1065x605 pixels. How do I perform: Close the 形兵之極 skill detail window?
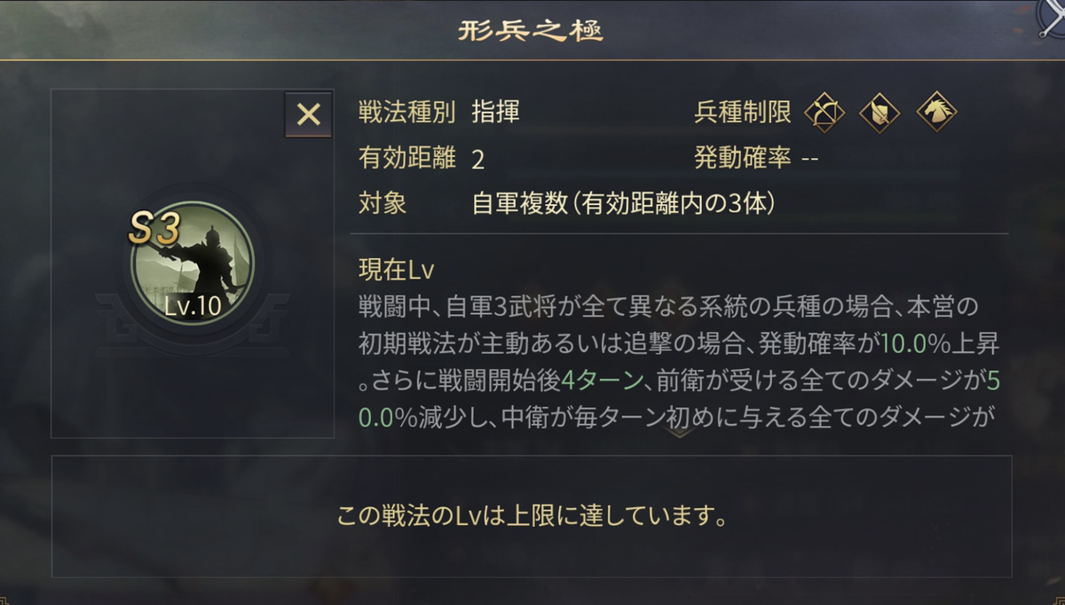pos(310,113)
